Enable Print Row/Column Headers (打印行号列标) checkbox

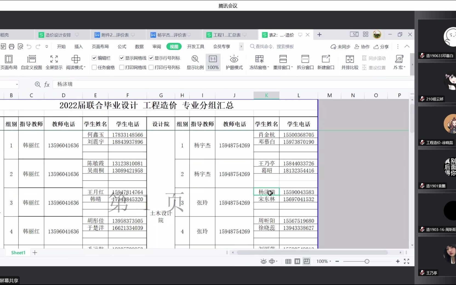pos(151,67)
